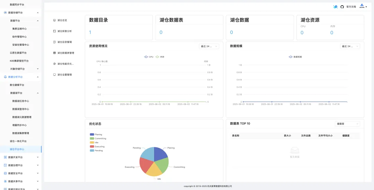Screen dimensions: 374x190
Task: Open K8S集群管控平台
Action: [19, 61]
